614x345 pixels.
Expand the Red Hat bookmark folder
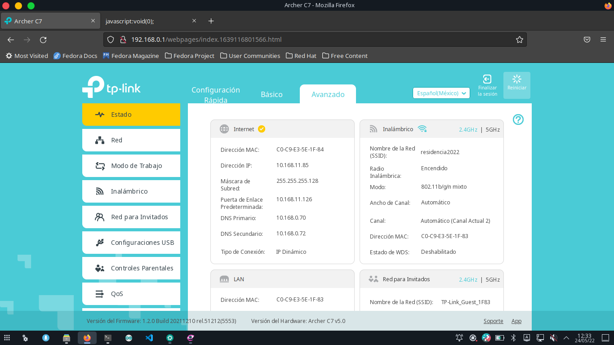tap(301, 56)
